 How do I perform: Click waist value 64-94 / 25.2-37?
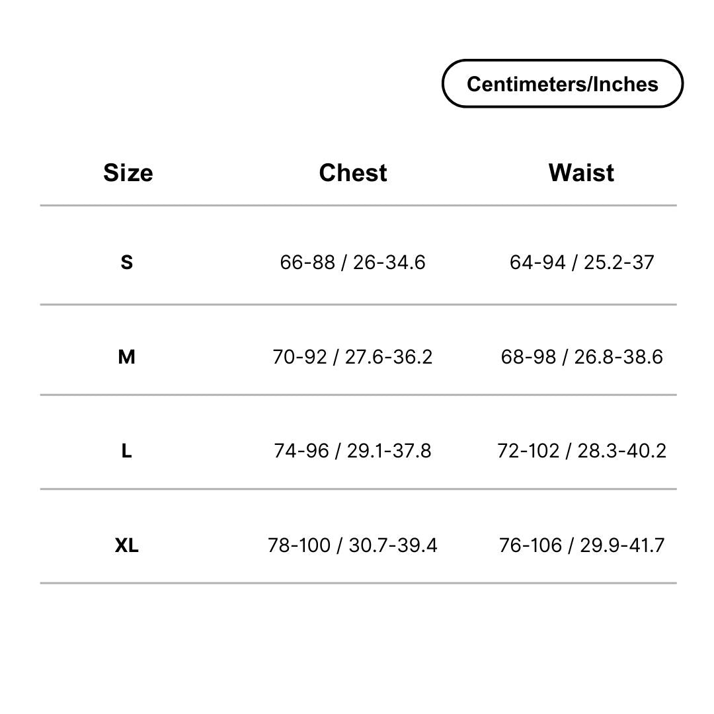click(582, 262)
